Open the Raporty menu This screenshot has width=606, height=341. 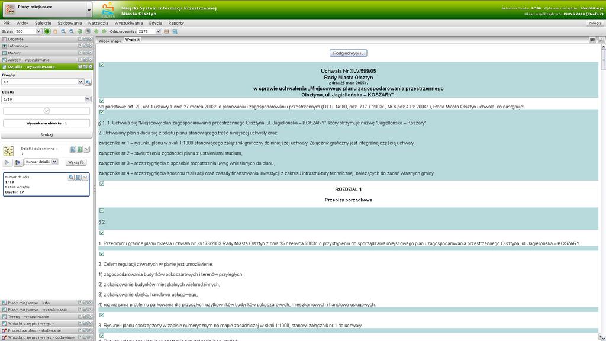point(176,23)
